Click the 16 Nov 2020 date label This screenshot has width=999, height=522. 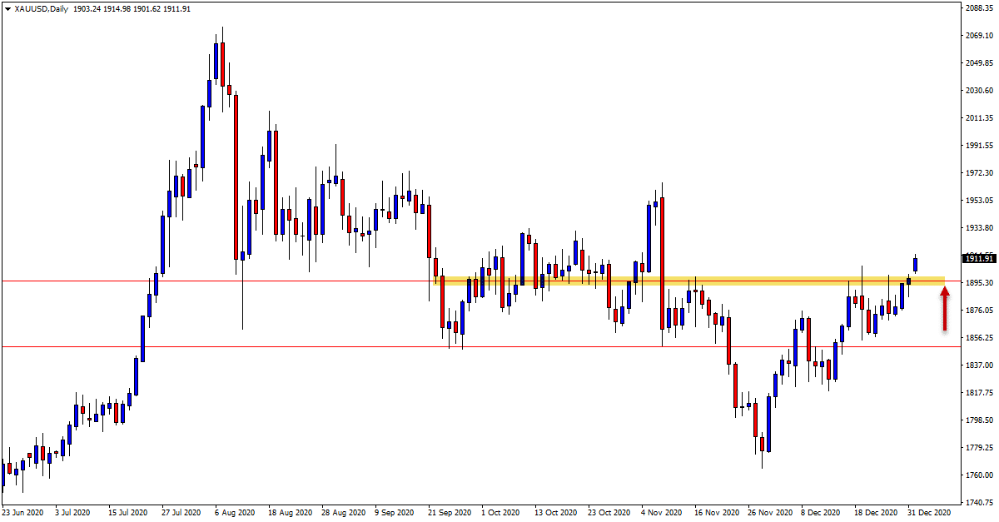tap(717, 513)
